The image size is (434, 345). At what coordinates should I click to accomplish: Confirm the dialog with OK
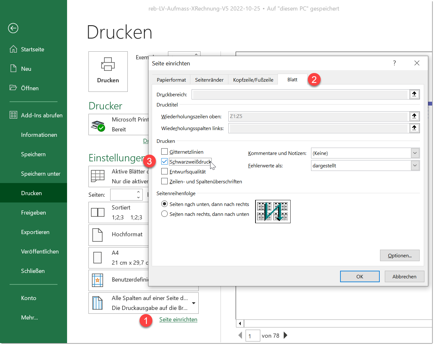click(360, 276)
